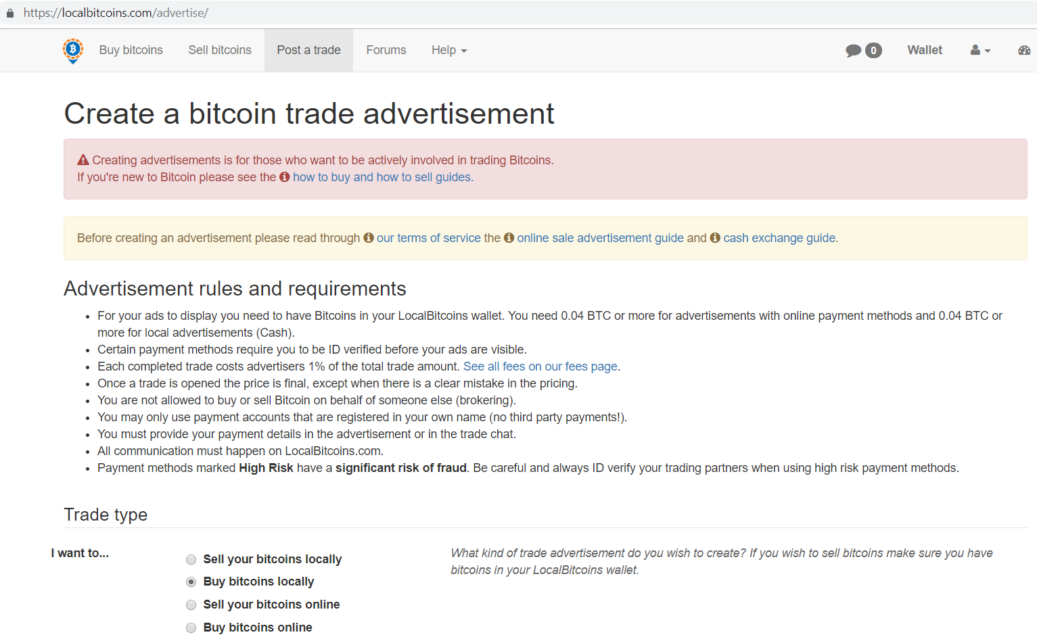Click the italic help text about trade advertisement type

pyautogui.click(x=722, y=561)
